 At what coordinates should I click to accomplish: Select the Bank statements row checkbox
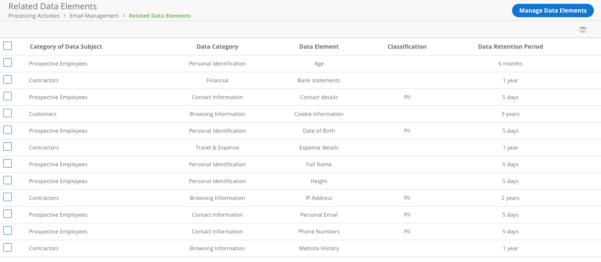pyautogui.click(x=8, y=80)
